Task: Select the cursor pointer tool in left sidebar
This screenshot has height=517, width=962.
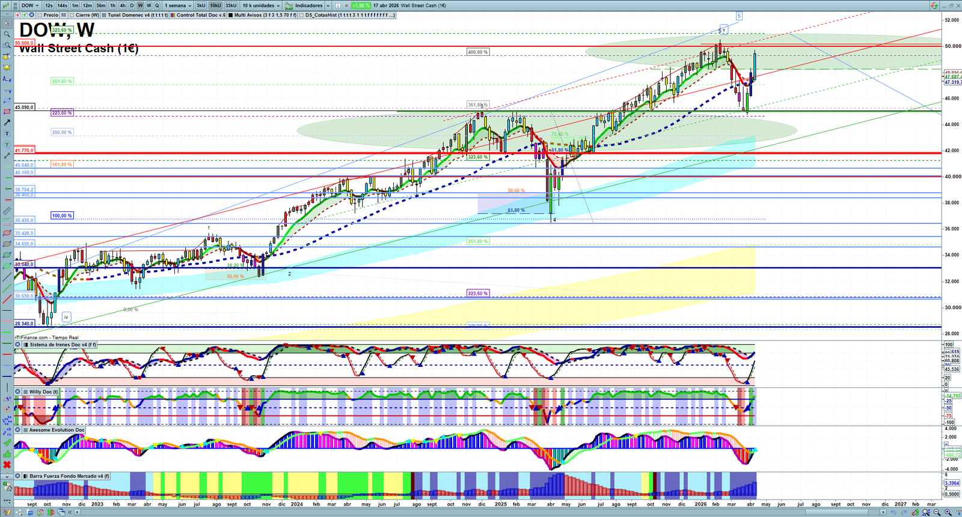Action: tap(7, 23)
